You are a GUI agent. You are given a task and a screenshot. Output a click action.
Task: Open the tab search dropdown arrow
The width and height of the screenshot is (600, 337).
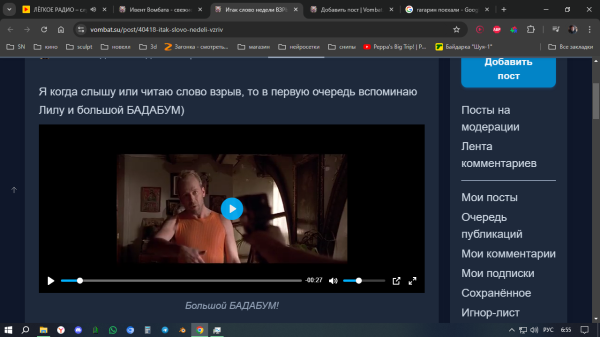point(9,9)
